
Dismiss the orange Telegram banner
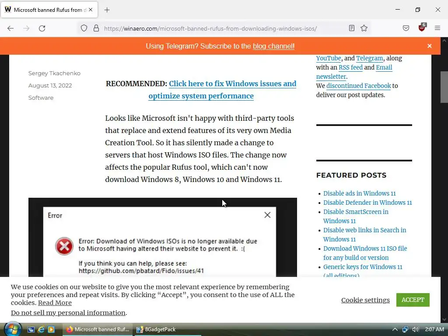[x=430, y=46]
